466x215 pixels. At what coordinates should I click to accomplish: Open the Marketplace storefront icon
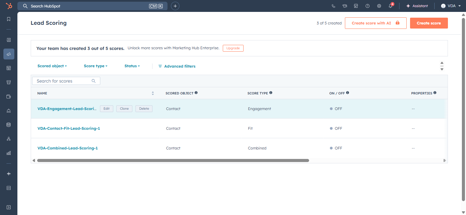[356, 6]
